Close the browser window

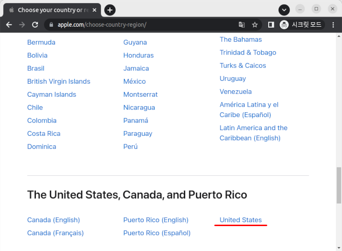point(333,9)
